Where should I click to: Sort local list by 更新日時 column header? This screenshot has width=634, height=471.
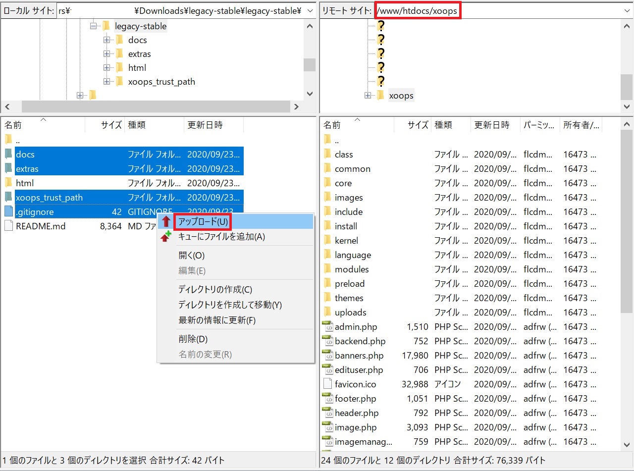pos(213,125)
